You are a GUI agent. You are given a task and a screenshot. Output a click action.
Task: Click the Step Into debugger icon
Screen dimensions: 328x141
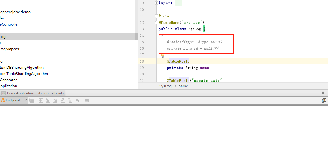click(x=48, y=100)
